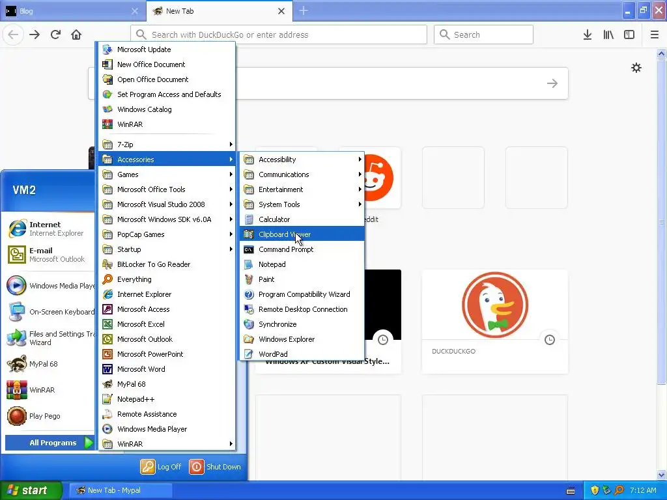Click the Windows start button
This screenshot has height=500, width=667.
pyautogui.click(x=31, y=490)
